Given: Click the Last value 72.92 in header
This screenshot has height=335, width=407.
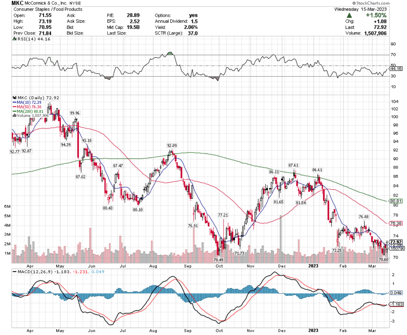Looking at the screenshot, I should click(x=380, y=27).
